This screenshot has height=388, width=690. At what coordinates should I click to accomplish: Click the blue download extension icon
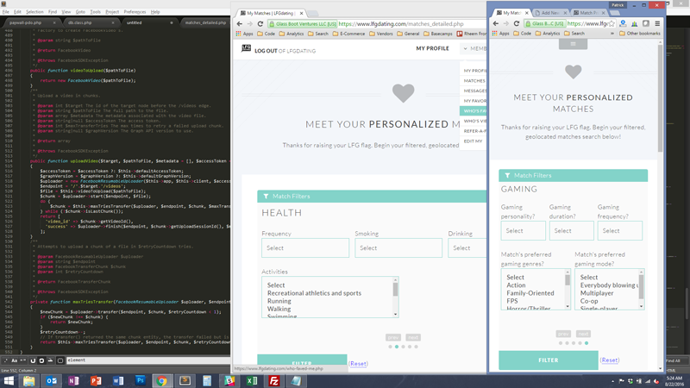tap(623, 23)
